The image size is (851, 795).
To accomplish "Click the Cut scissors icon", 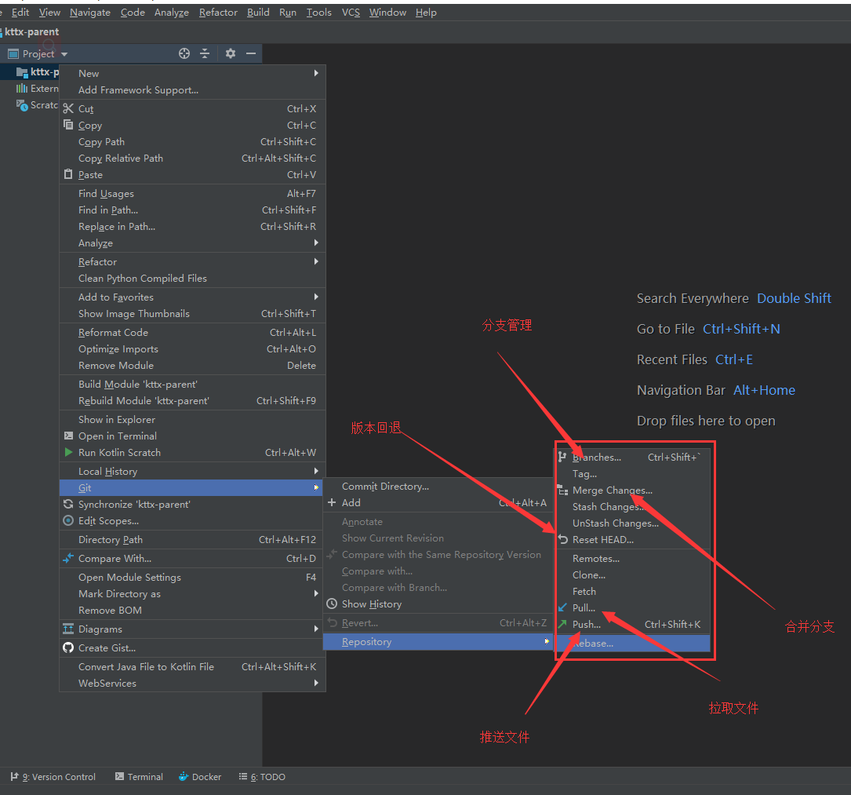I will click(68, 108).
